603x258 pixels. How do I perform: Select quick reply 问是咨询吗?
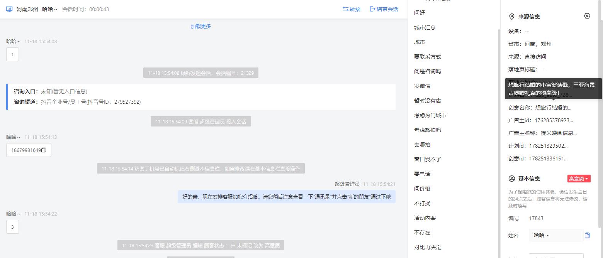tap(428, 71)
